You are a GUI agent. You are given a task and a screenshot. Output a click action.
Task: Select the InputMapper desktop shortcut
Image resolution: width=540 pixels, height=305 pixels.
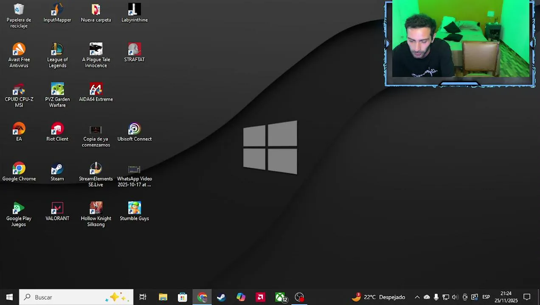57,13
